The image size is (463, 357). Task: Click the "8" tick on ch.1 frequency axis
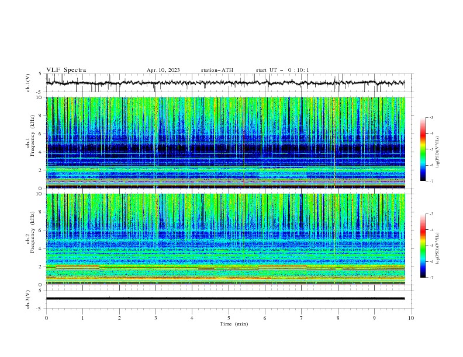pos(42,116)
